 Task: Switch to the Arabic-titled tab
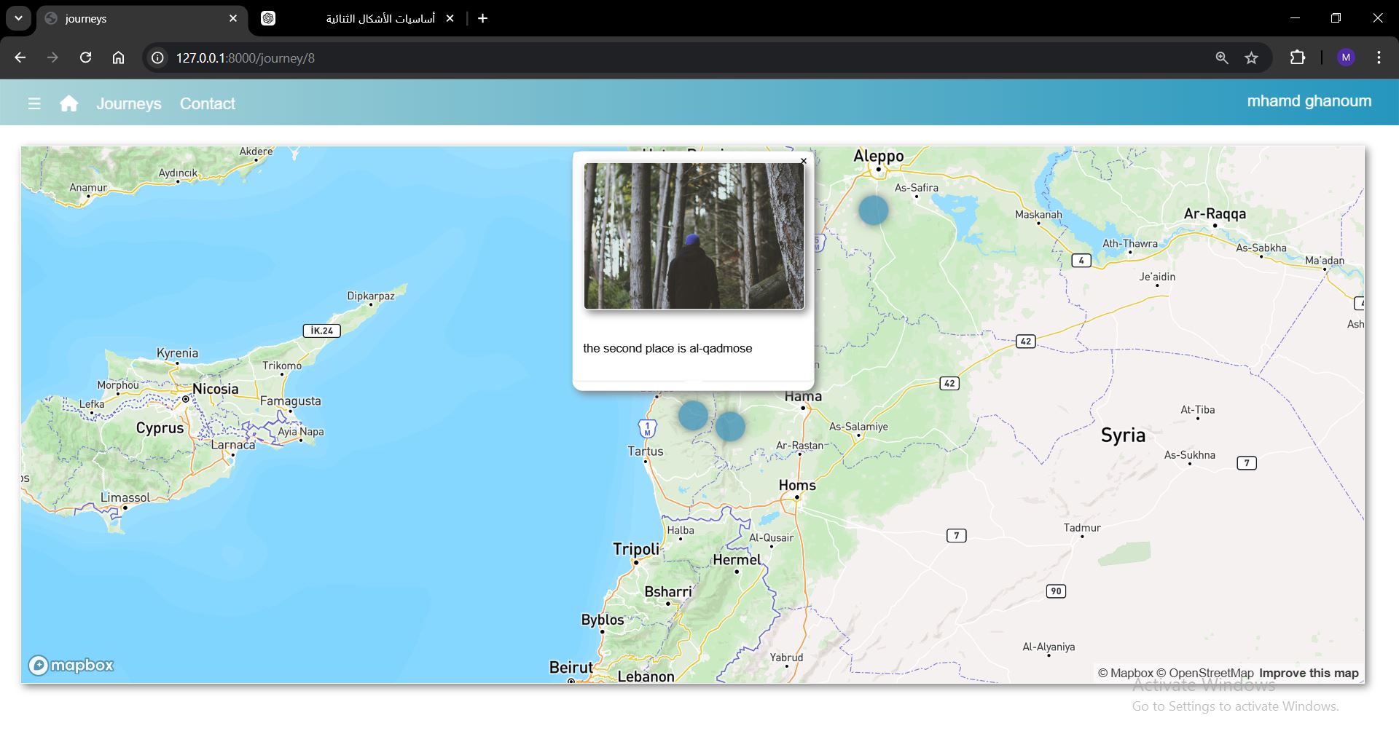(357, 18)
